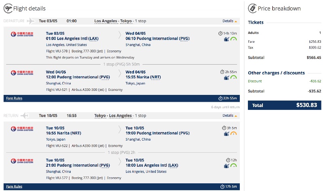Click the Flight details airplane icon

[x=8, y=8]
